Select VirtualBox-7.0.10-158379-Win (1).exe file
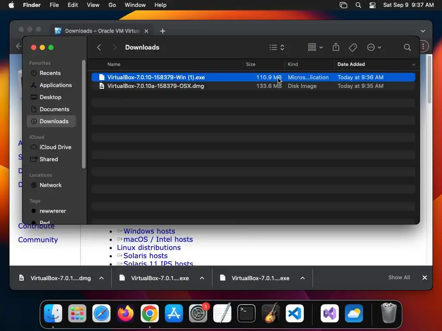This screenshot has height=331, width=442. [x=253, y=77]
